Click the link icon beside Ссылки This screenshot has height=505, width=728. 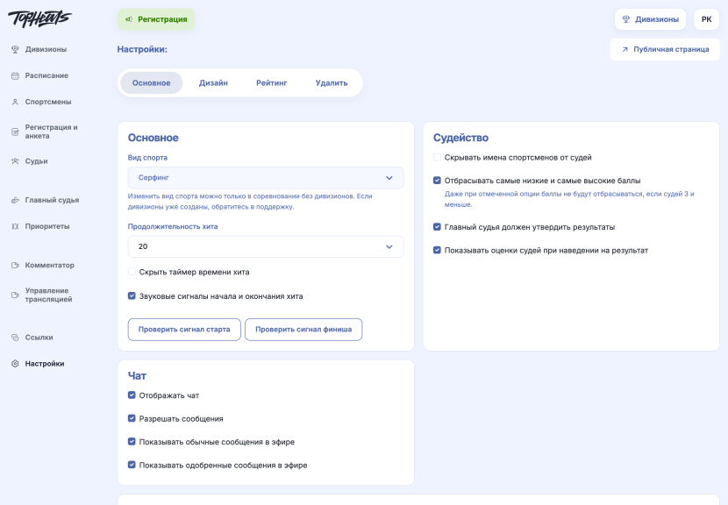pyautogui.click(x=15, y=338)
